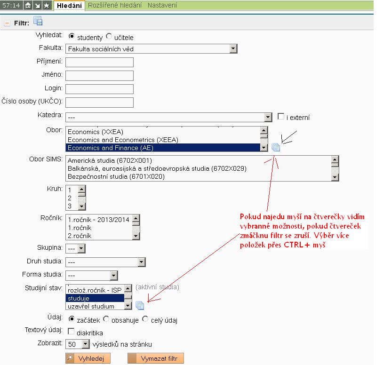The width and height of the screenshot is (391, 365).
Task: Click the Kruh list scroll-up arrow
Action: [x=82, y=189]
